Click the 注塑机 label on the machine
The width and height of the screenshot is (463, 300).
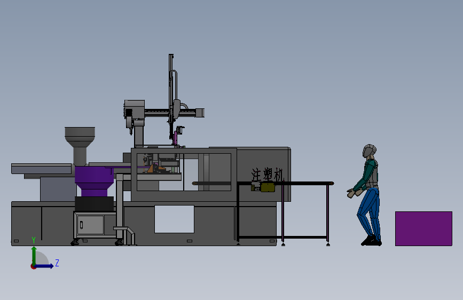click(x=267, y=175)
